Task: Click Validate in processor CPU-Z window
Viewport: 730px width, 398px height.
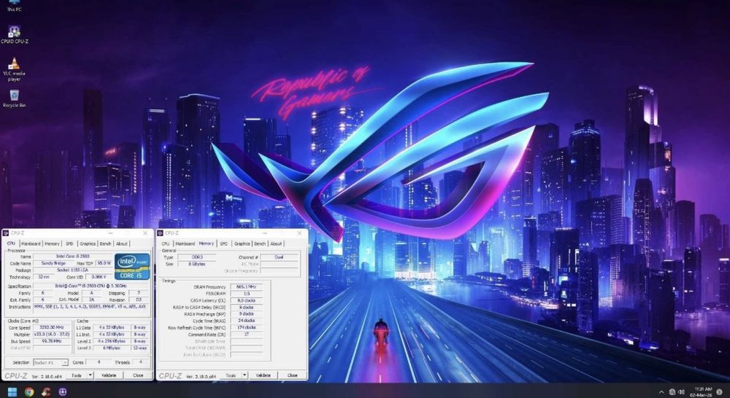Action: (109, 375)
